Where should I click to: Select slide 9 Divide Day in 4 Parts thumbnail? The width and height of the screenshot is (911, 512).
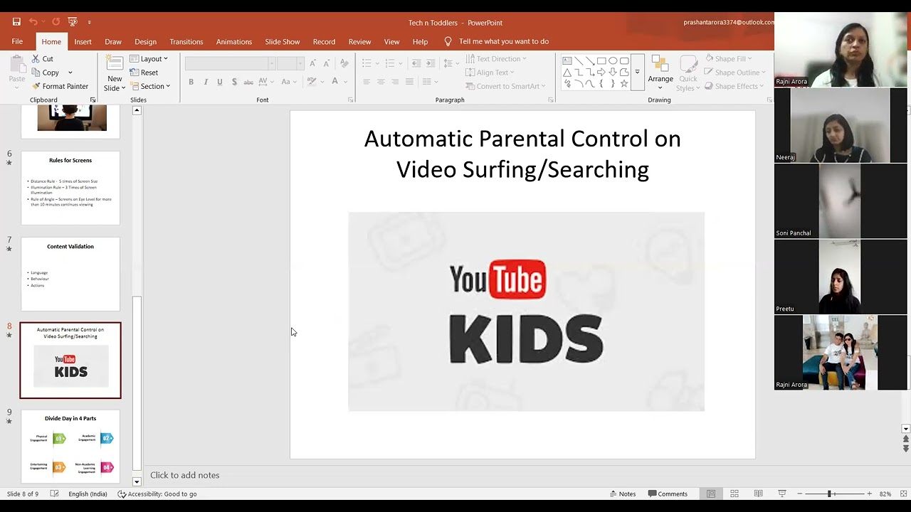coord(70,447)
